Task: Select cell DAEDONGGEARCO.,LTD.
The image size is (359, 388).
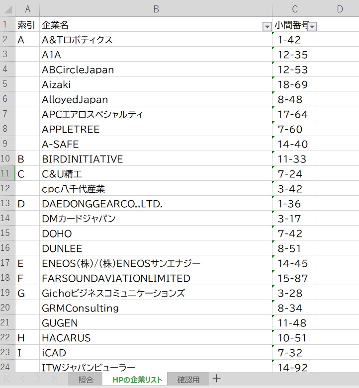Action: pos(156,203)
